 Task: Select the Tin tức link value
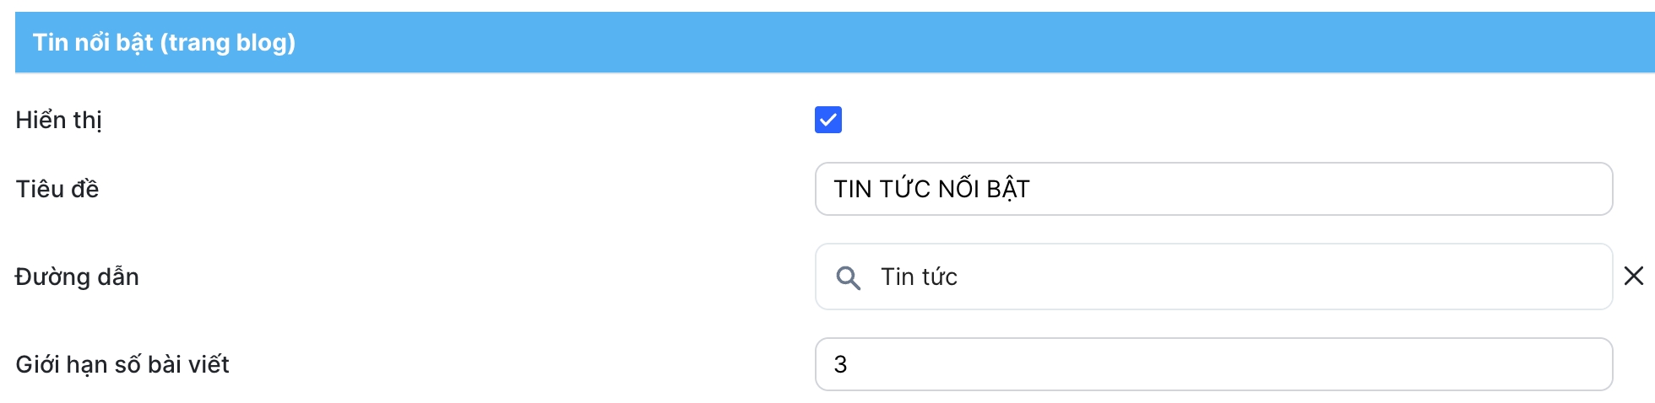tap(919, 277)
